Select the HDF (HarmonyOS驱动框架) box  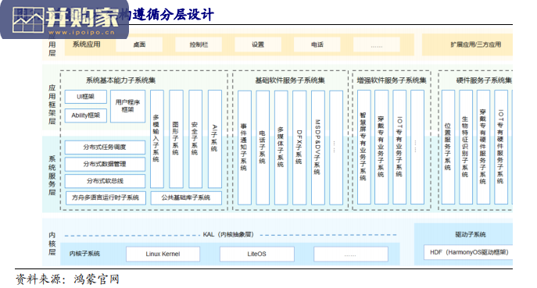pos(468,252)
